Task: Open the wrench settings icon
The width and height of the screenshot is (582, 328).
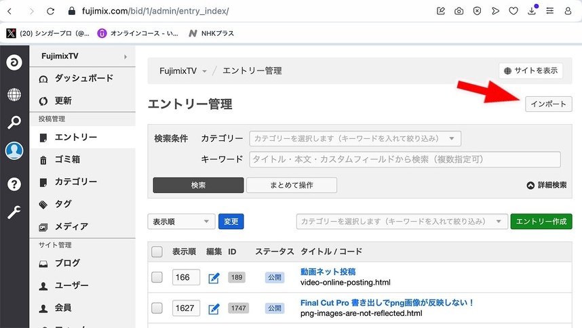Action: tap(14, 213)
